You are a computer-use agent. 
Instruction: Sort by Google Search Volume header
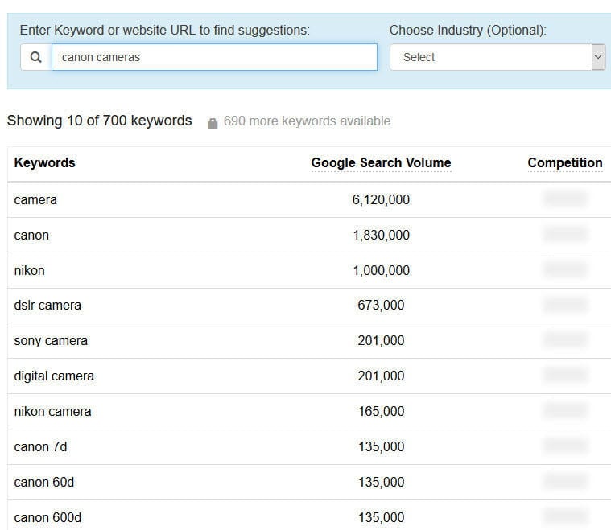coord(381,162)
